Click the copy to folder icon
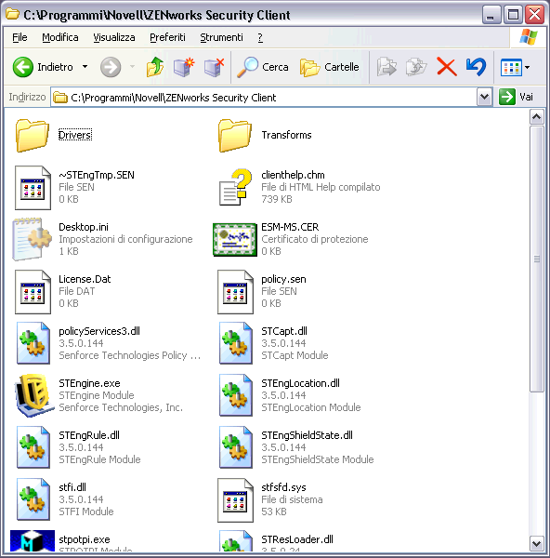 tap(416, 67)
